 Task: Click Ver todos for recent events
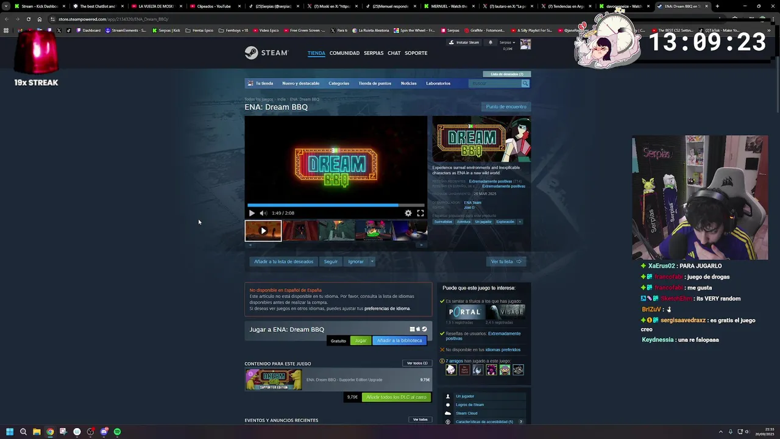[420, 419]
